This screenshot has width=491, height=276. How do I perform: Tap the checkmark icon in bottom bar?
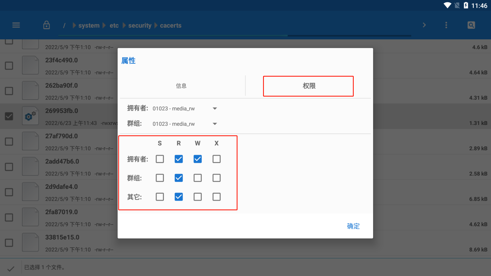pos(11,269)
